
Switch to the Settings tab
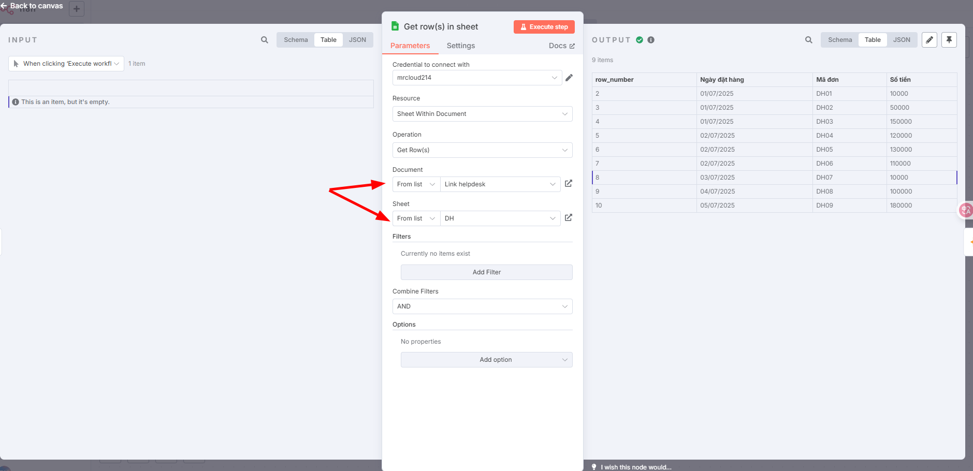(461, 46)
